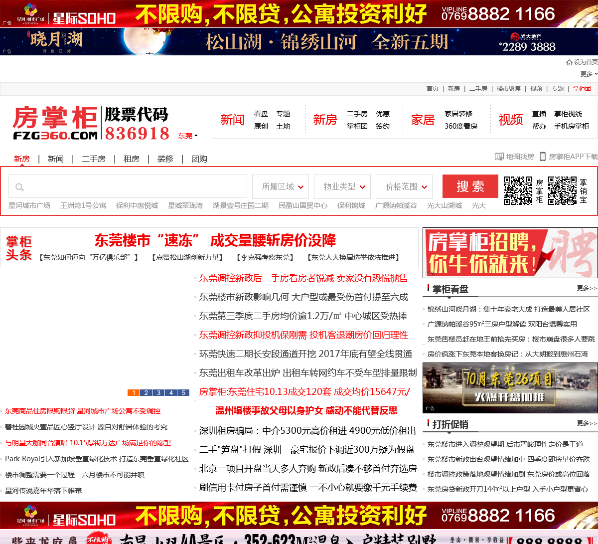Go to slide 4 of the carousel

coord(171,393)
